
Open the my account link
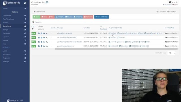[x=167, y=5]
